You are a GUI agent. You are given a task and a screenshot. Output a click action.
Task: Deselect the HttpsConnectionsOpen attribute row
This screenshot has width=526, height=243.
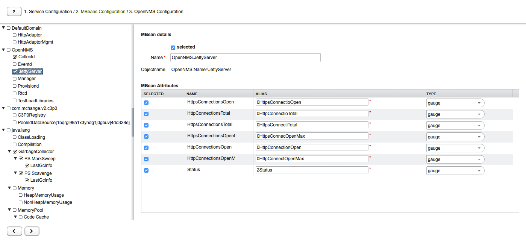coord(146,102)
